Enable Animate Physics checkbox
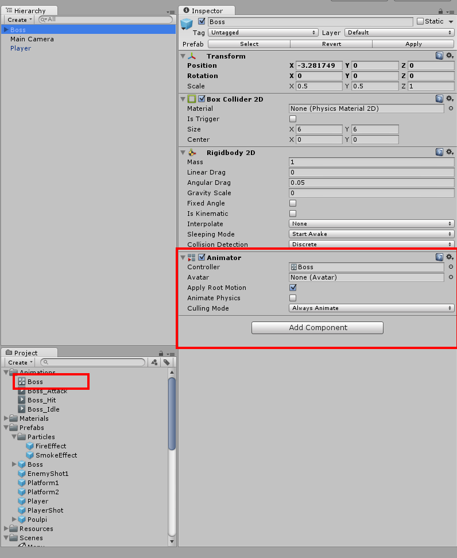 293,298
